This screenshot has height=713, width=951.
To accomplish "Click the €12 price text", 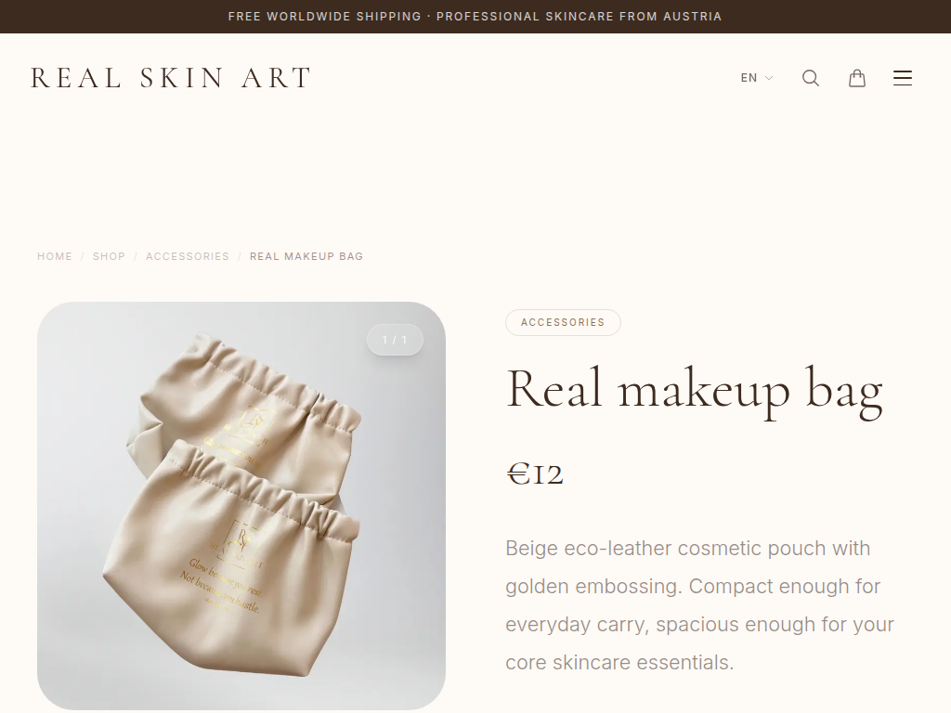I will [535, 473].
